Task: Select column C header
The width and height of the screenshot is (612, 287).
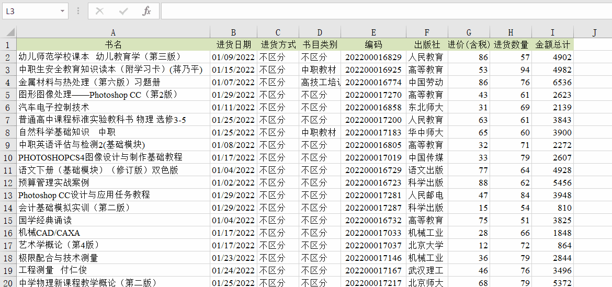Action: pyautogui.click(x=278, y=32)
